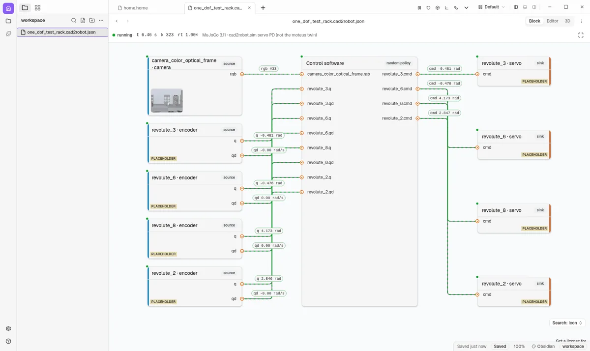The width and height of the screenshot is (590, 351).
Task: Pause the running simulation
Action: click(419, 8)
